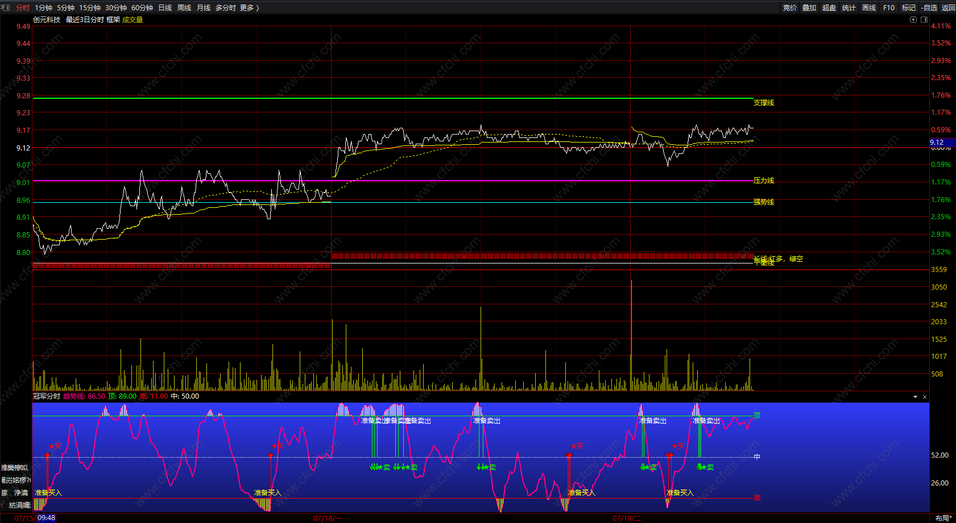Image resolution: width=956 pixels, height=523 pixels.
Task: Switch to 分时 intraday chart tab
Action: tap(23, 8)
